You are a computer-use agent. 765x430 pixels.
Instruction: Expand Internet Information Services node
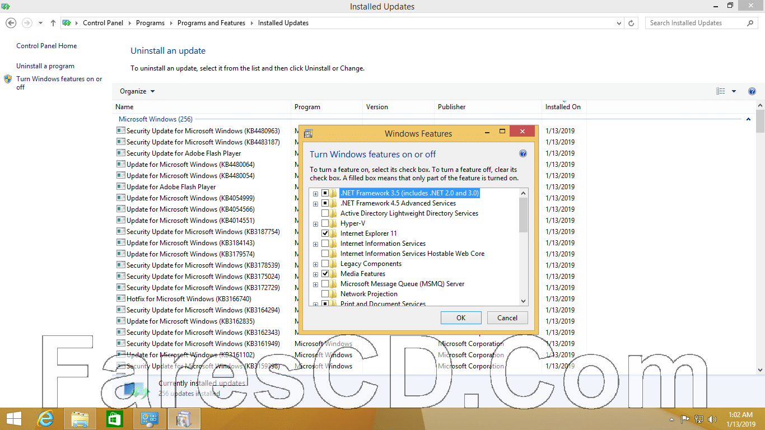(x=316, y=244)
